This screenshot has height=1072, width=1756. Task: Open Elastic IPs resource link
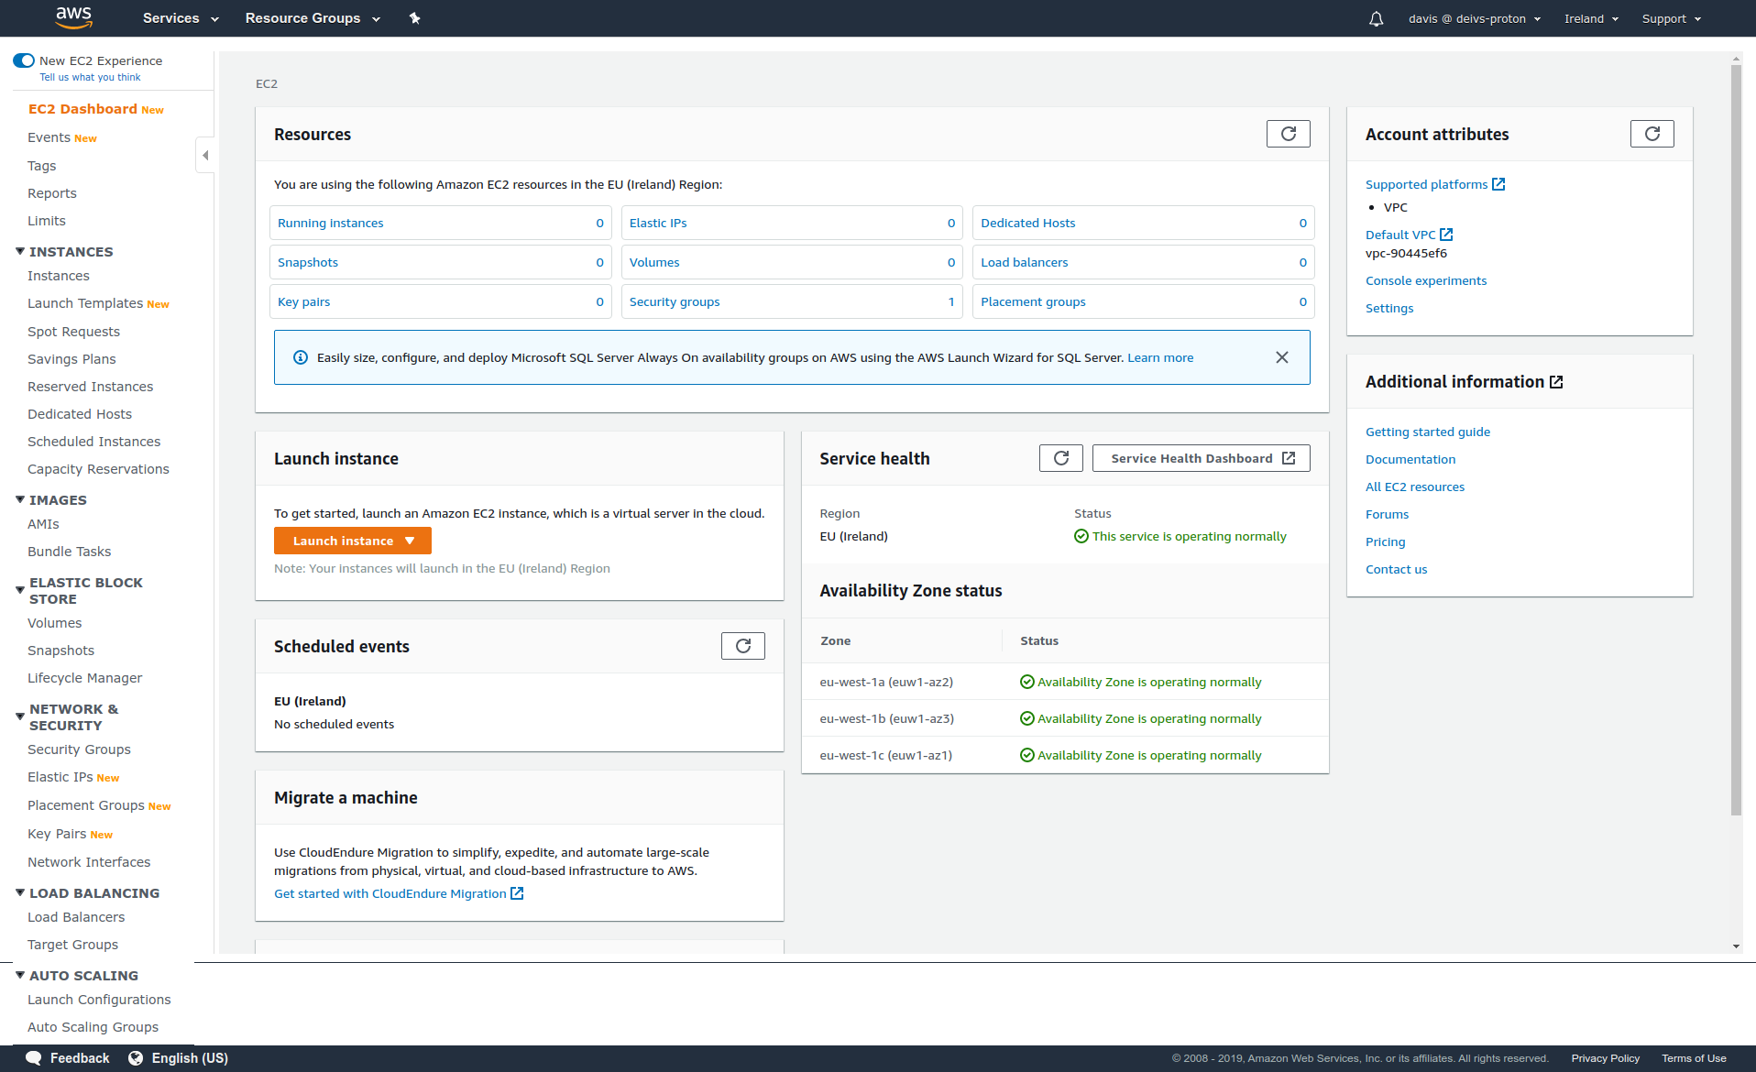(658, 223)
